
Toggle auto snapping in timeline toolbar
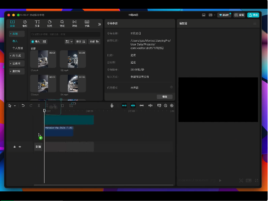pyautogui.click(x=133, y=106)
